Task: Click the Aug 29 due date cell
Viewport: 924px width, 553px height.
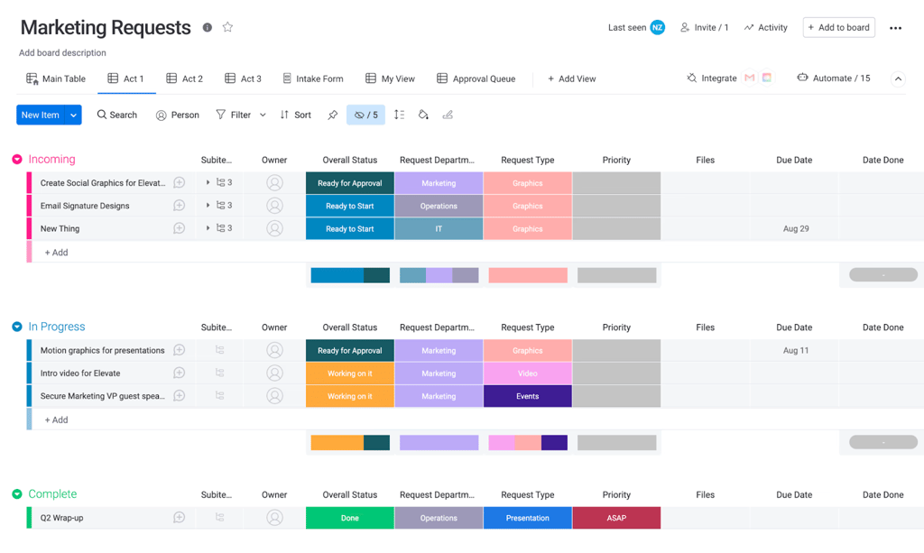Action: [794, 228]
